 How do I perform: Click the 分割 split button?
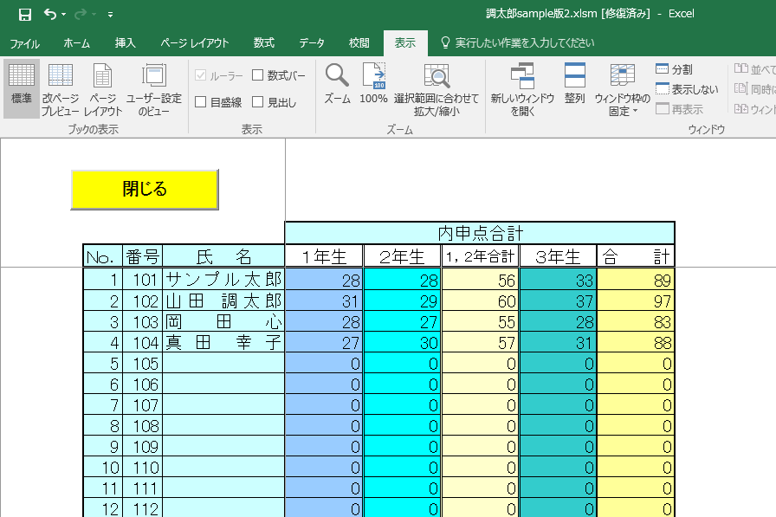click(x=674, y=69)
